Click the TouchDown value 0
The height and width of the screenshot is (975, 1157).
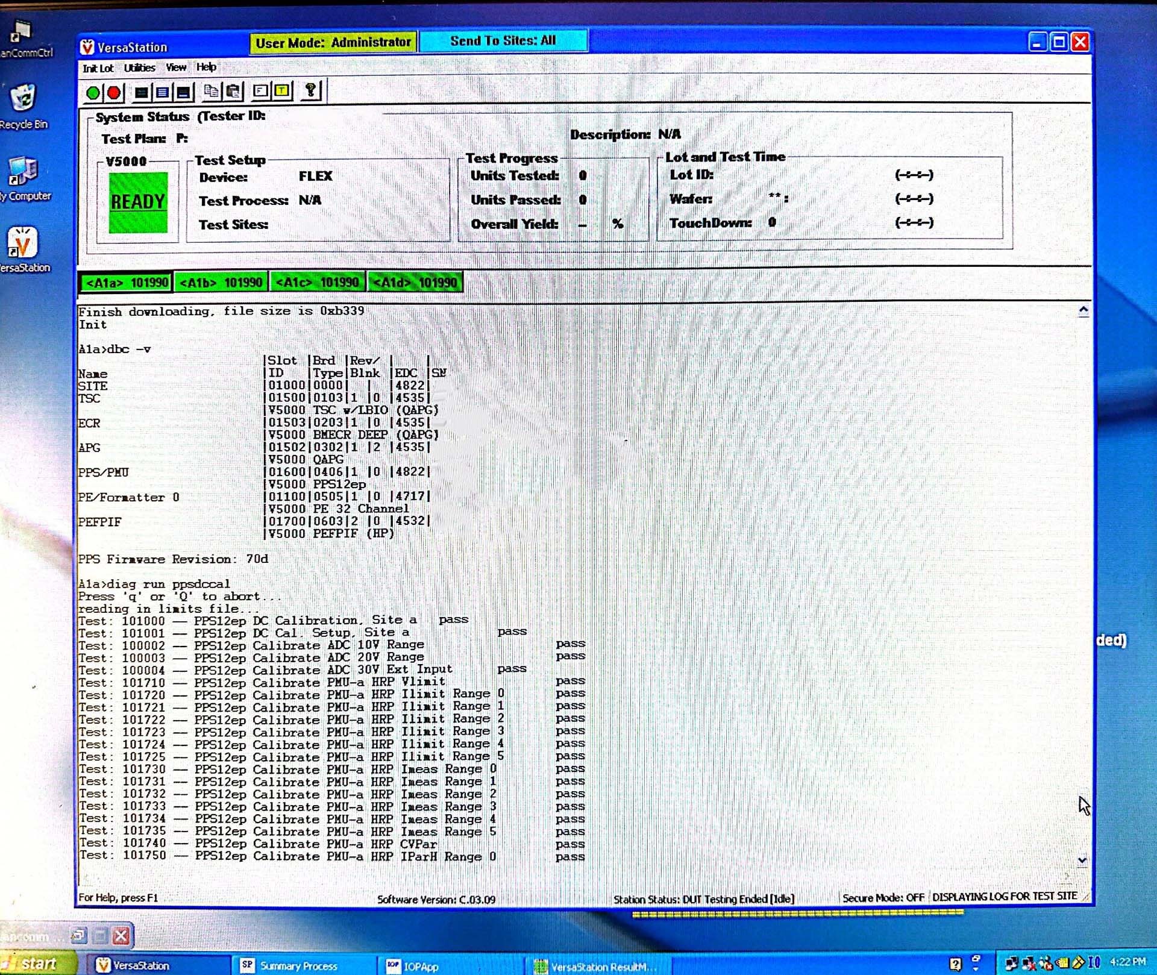tap(773, 222)
